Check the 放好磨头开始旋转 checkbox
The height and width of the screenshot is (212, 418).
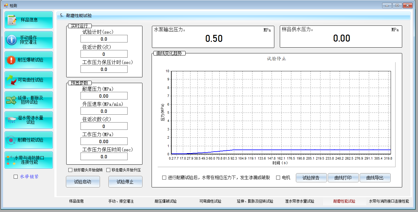(70, 170)
